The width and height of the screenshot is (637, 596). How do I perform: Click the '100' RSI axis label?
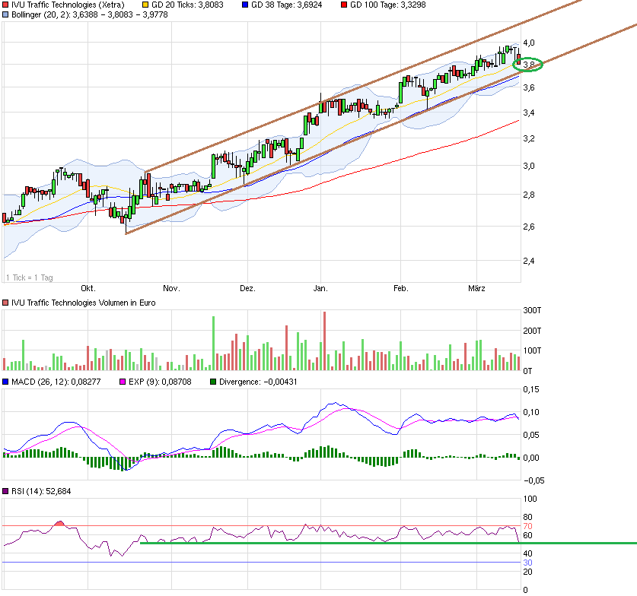click(x=530, y=499)
